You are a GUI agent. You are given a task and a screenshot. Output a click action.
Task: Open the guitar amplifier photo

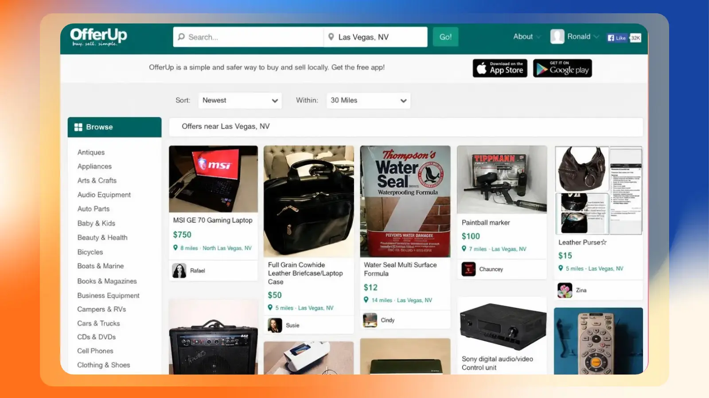(x=213, y=337)
